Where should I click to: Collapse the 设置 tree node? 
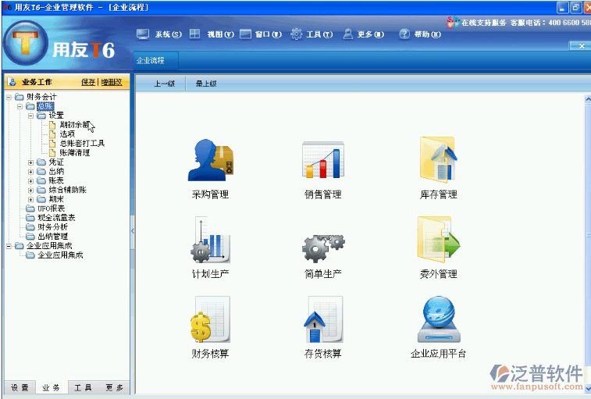point(31,116)
